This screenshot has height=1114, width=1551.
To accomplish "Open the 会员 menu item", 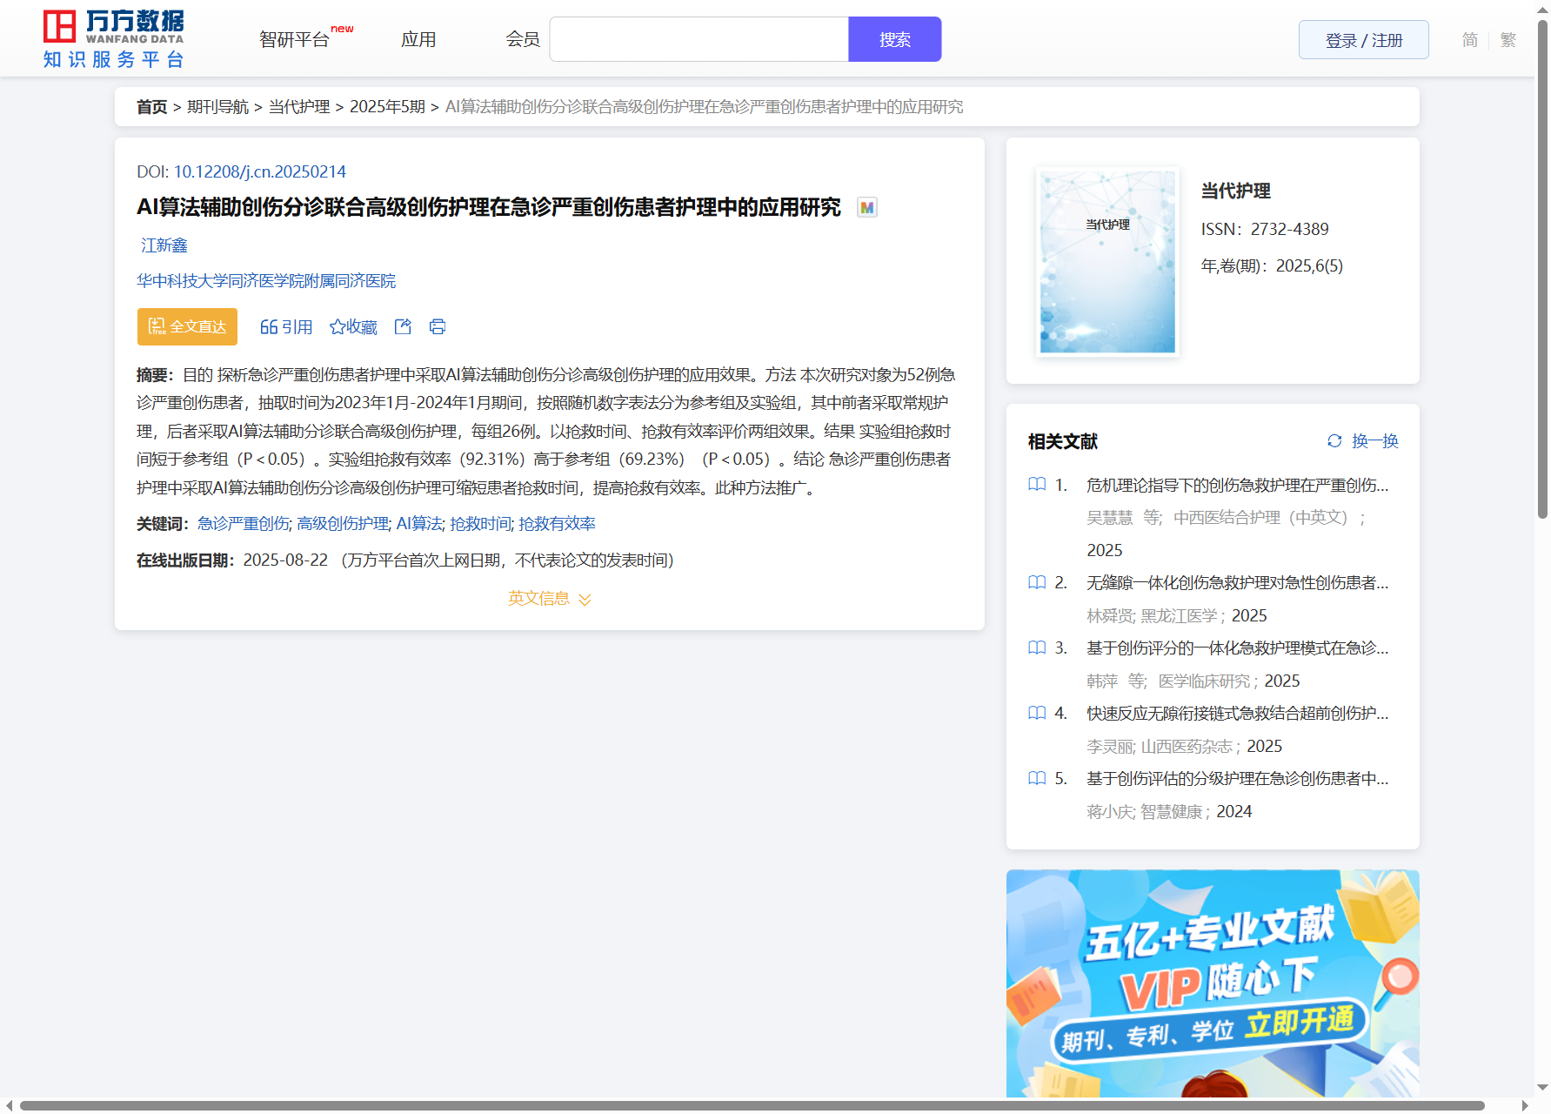I will pyautogui.click(x=523, y=40).
